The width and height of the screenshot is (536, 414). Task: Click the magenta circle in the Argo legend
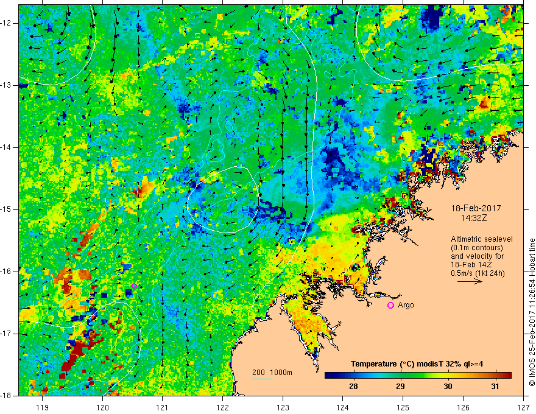390,306
